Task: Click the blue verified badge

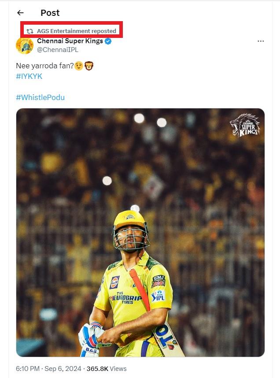Action: tap(108, 41)
